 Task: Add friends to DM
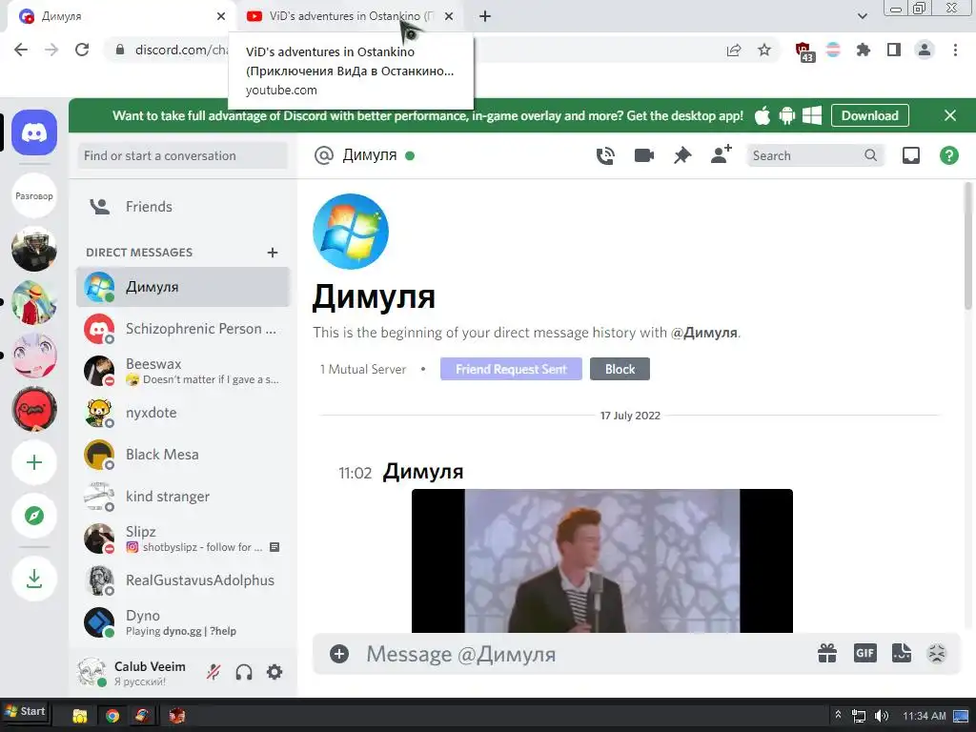tap(722, 155)
